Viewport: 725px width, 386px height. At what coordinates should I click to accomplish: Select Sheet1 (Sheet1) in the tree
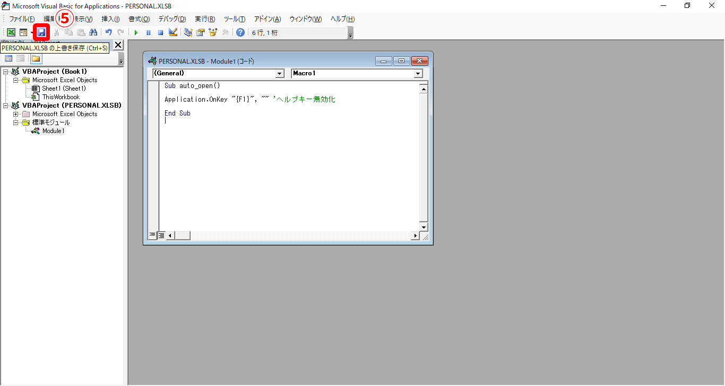coord(64,89)
